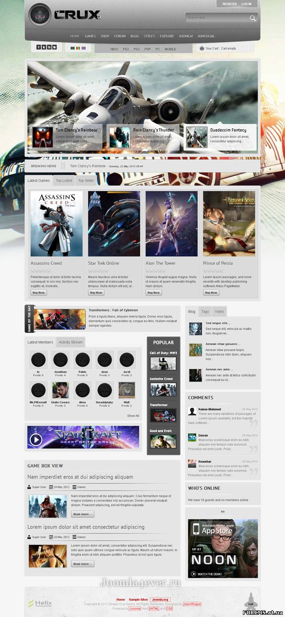
Task: Click the Helix Framework logo
Action: tap(40, 603)
